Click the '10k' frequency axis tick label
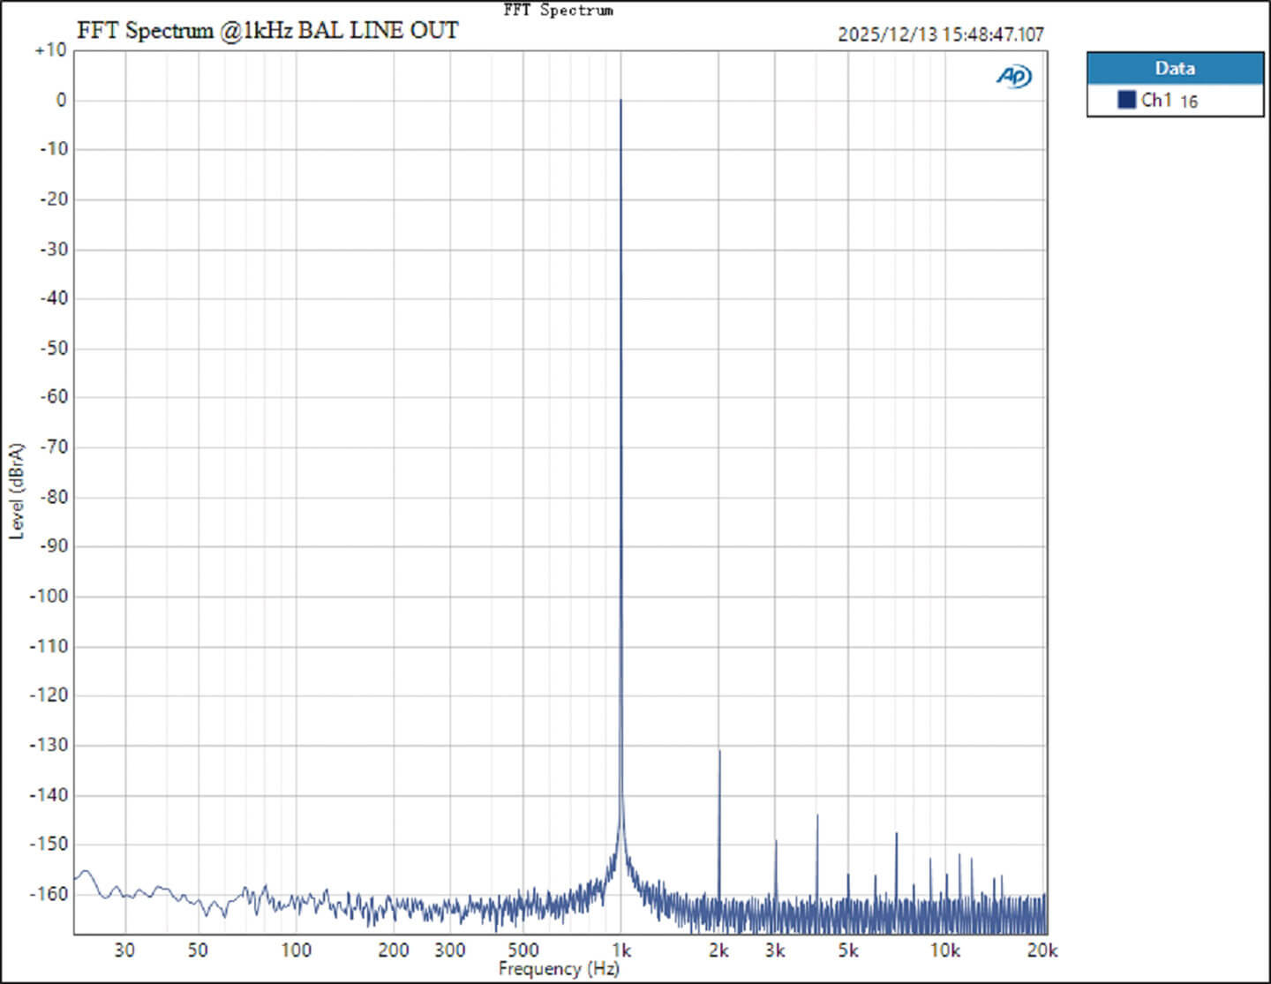Screen dimensions: 1271x984 click(944, 950)
